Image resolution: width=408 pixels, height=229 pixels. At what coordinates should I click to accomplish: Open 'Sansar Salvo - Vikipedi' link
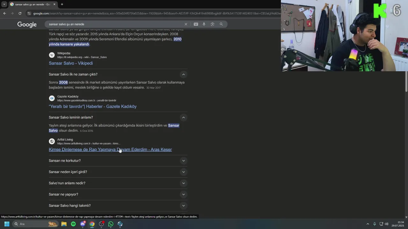(x=71, y=63)
